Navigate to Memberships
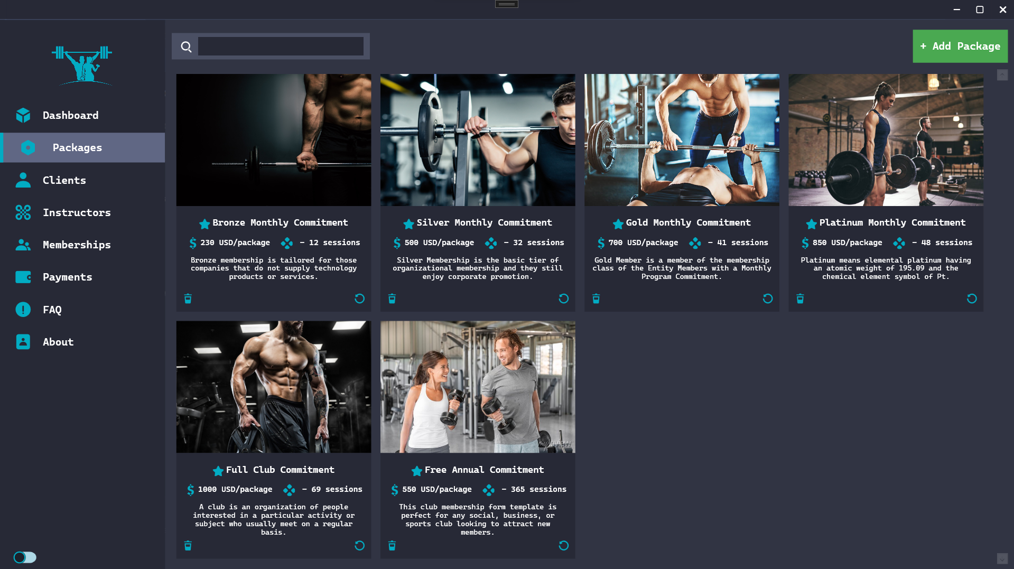The height and width of the screenshot is (569, 1014). click(77, 245)
